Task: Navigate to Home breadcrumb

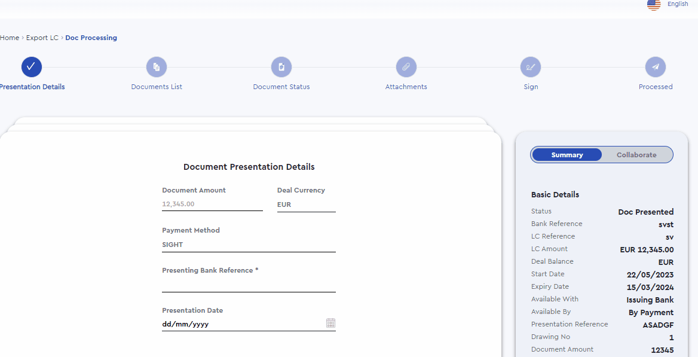Action: tap(10, 38)
